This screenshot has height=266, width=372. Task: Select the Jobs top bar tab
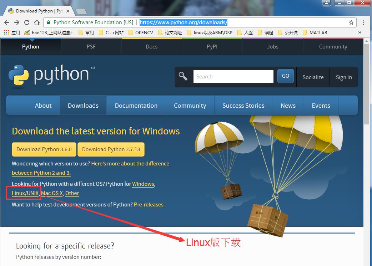tap(273, 47)
